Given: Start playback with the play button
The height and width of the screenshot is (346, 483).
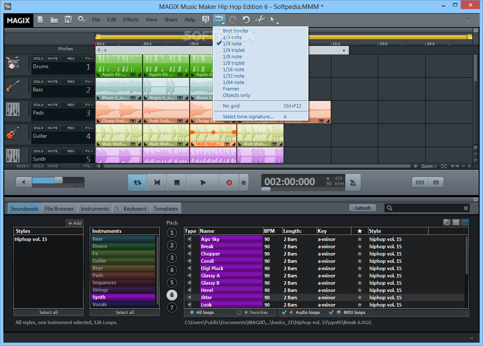Looking at the screenshot, I should [203, 183].
